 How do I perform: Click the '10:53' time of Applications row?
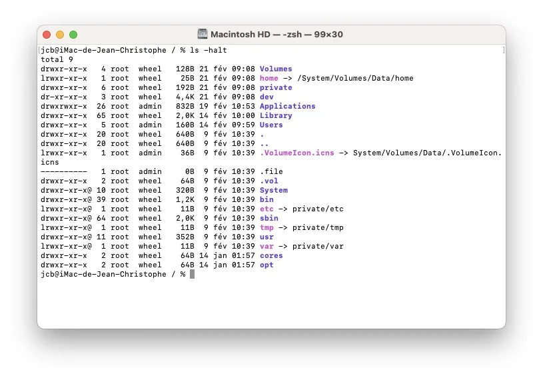coord(243,107)
